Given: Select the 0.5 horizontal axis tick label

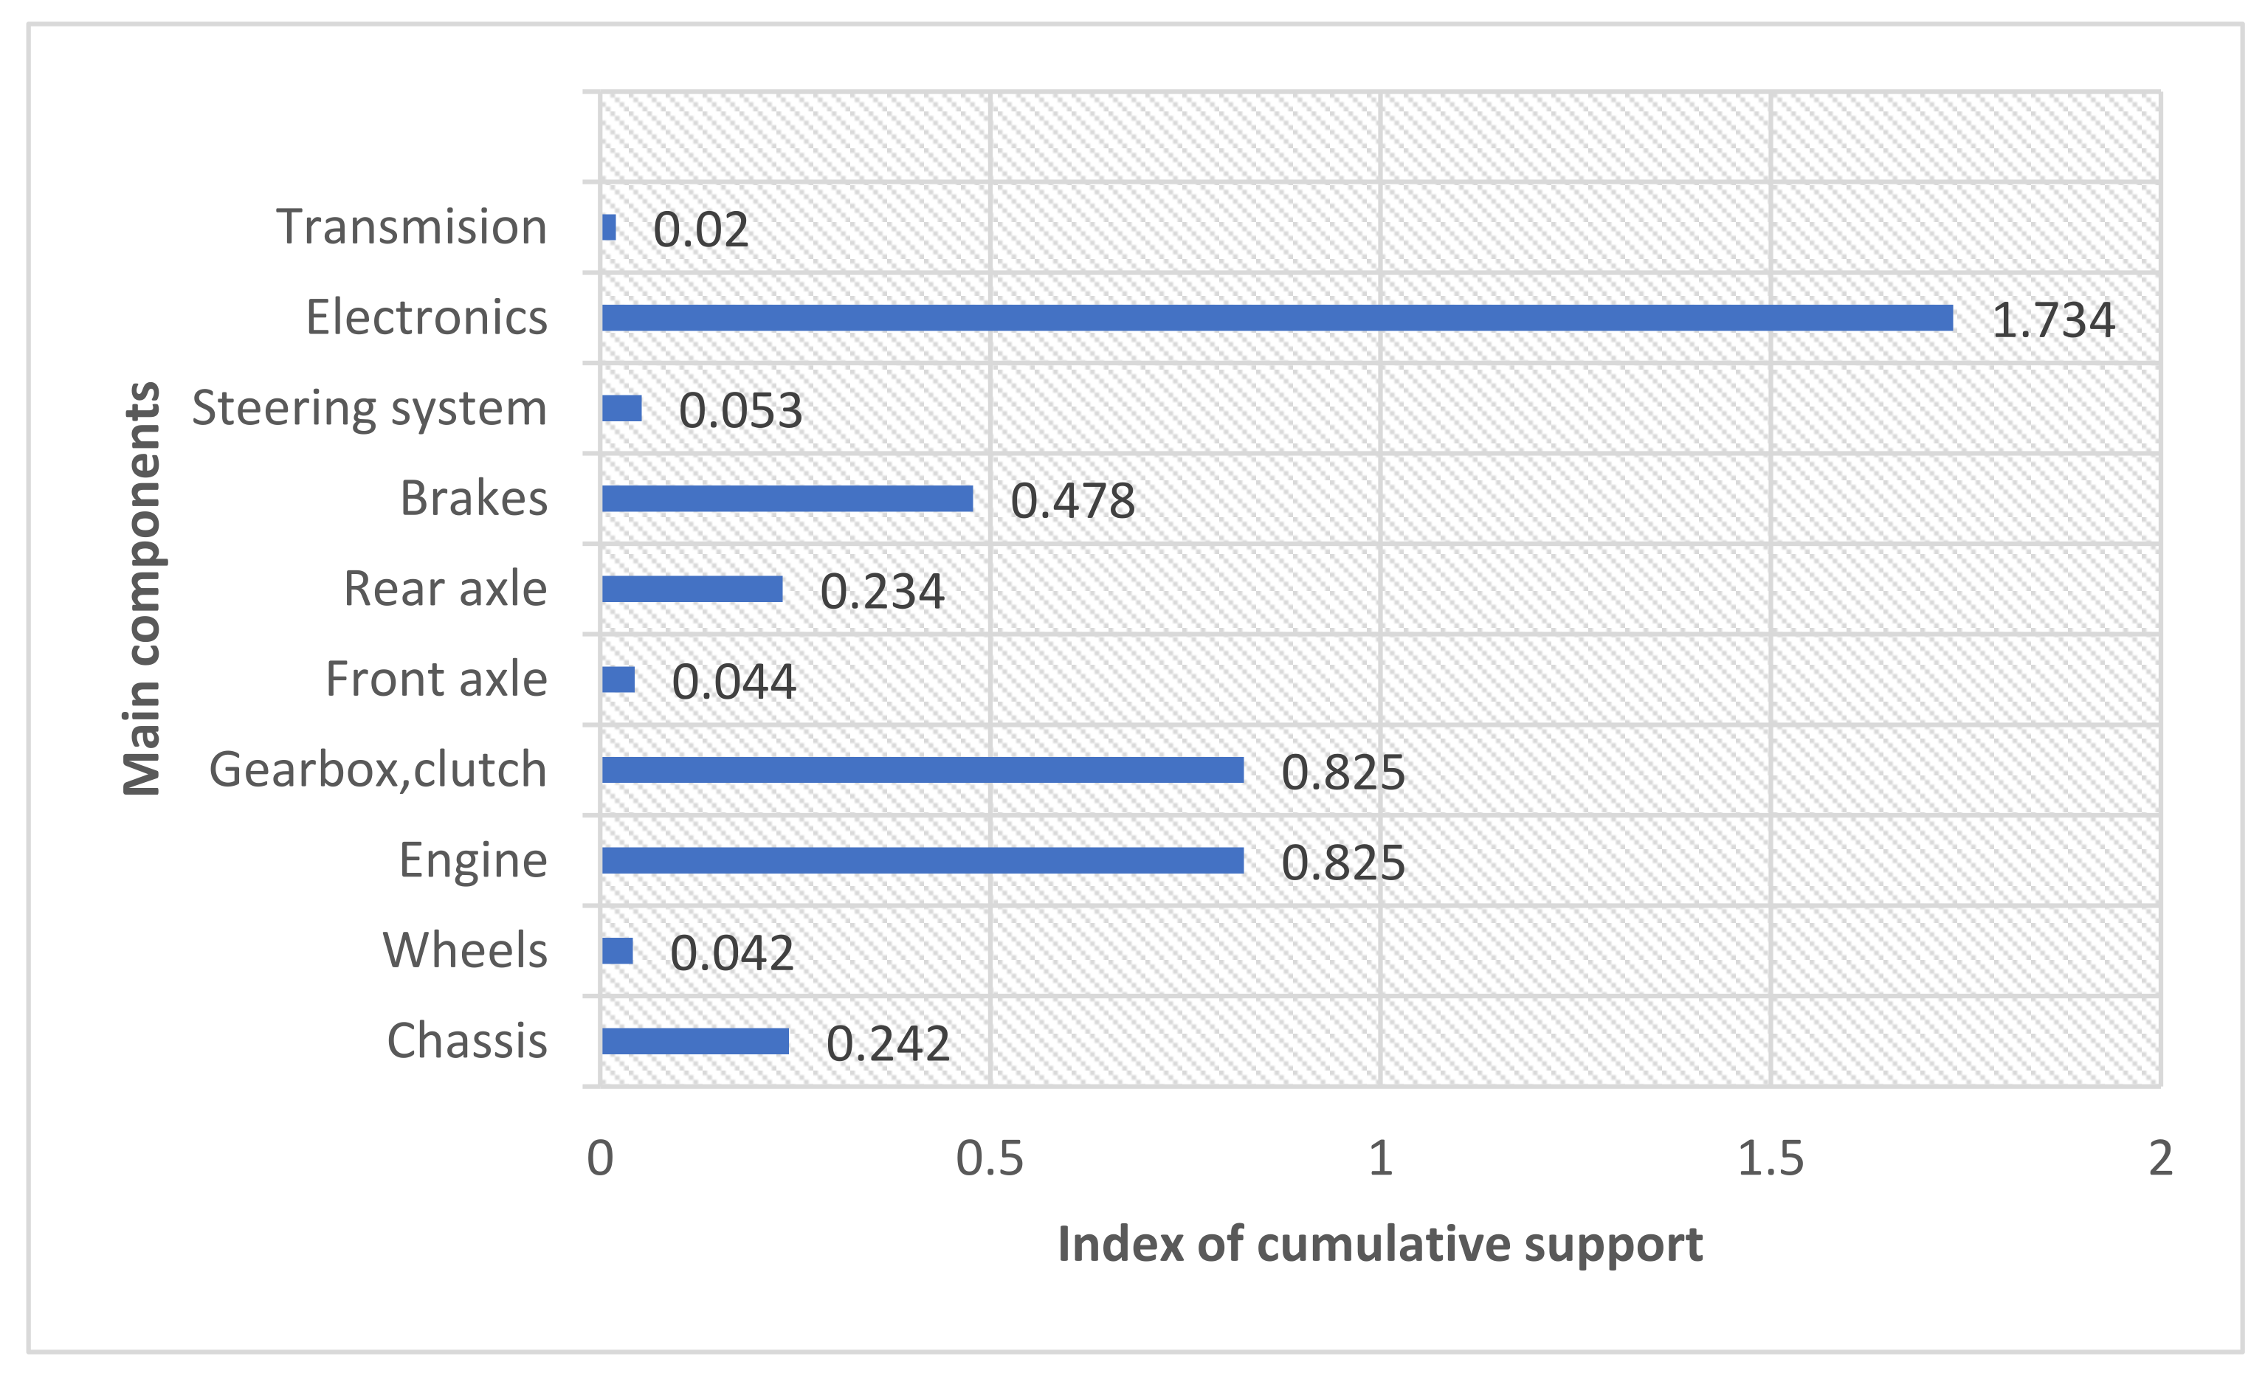Looking at the screenshot, I should click(989, 1159).
